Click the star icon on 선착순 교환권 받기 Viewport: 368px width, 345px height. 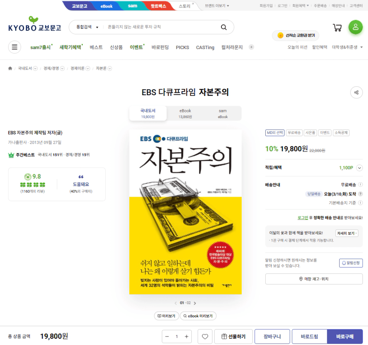pyautogui.click(x=280, y=35)
